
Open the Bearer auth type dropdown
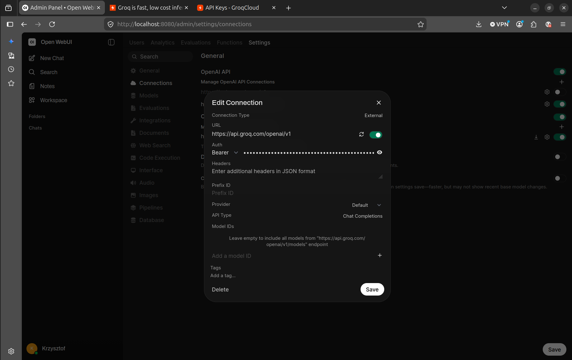[225, 153]
